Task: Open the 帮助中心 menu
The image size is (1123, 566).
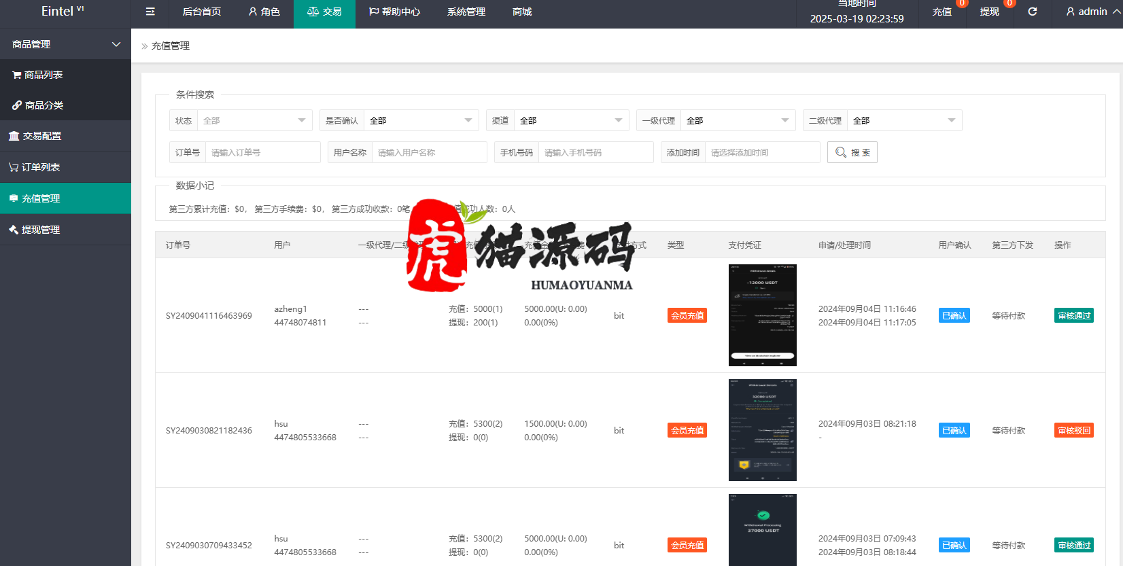Action: pos(394,12)
